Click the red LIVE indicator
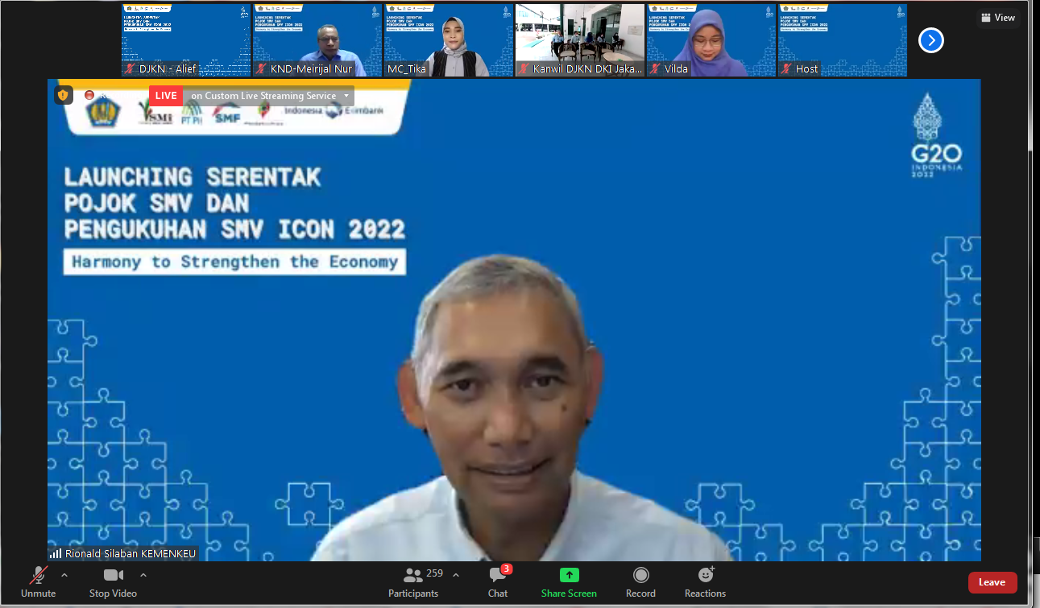The height and width of the screenshot is (608, 1040). click(x=166, y=96)
